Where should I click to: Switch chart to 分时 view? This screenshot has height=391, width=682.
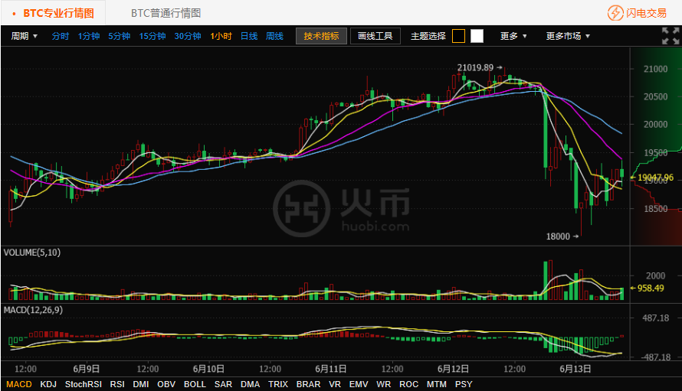[61, 36]
